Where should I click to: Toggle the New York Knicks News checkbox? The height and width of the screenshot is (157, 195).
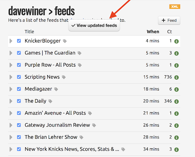tap(19, 149)
